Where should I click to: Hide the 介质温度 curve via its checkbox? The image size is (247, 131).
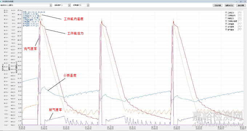(x=226, y=24)
